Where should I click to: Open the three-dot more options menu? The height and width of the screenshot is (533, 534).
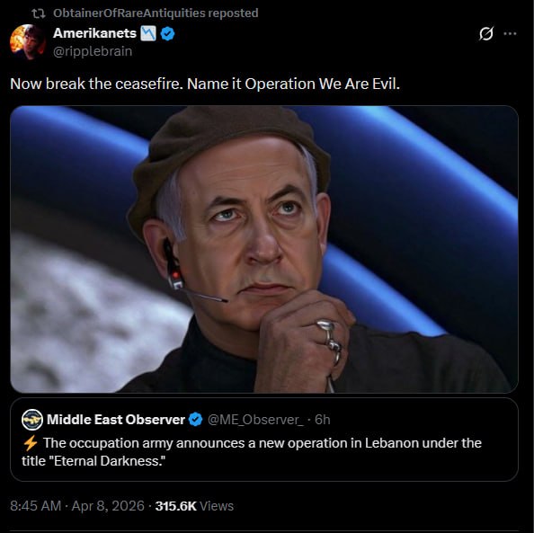click(x=510, y=33)
